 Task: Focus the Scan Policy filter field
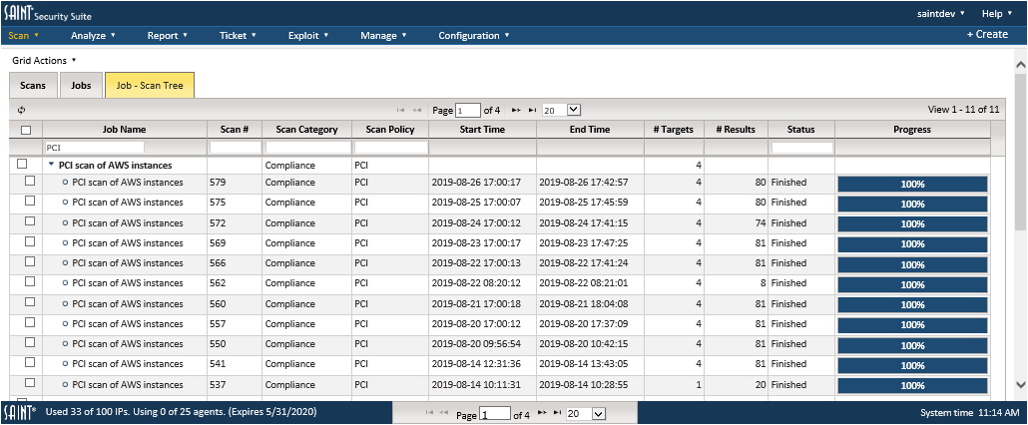(x=390, y=148)
